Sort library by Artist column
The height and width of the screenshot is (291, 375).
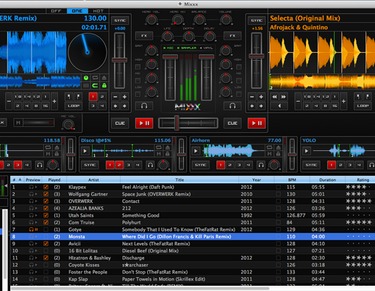(93, 180)
